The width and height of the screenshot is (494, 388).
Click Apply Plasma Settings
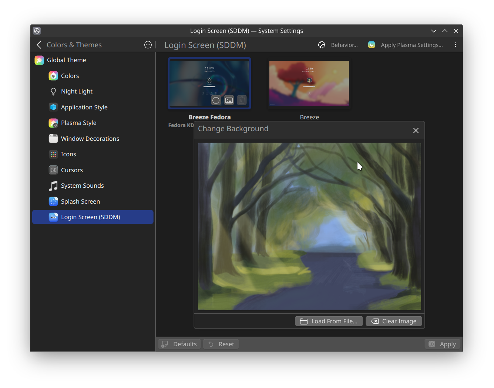click(406, 45)
